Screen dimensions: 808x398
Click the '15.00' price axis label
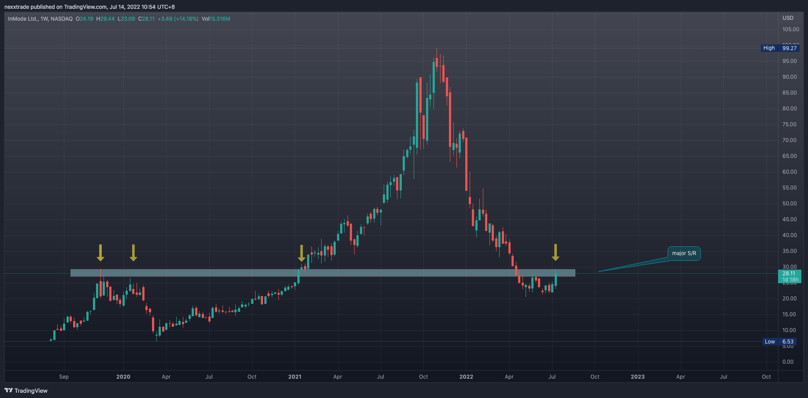tap(789, 314)
